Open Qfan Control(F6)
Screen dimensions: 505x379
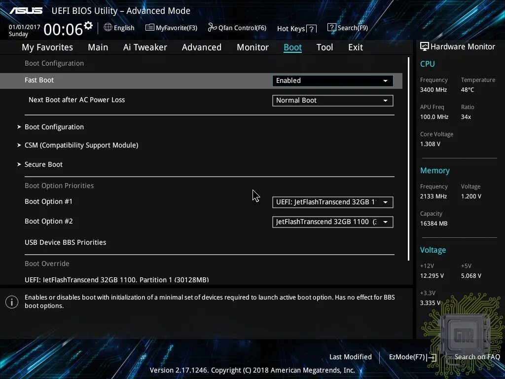pyautogui.click(x=237, y=28)
